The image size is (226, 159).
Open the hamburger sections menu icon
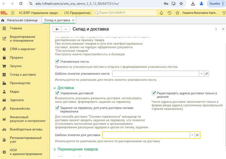[13, 13]
